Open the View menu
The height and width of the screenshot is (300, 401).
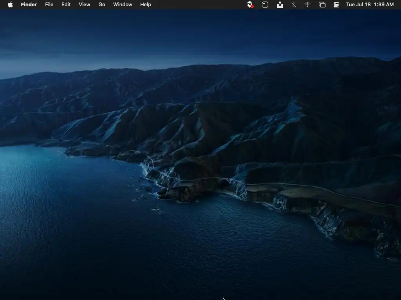pos(85,5)
